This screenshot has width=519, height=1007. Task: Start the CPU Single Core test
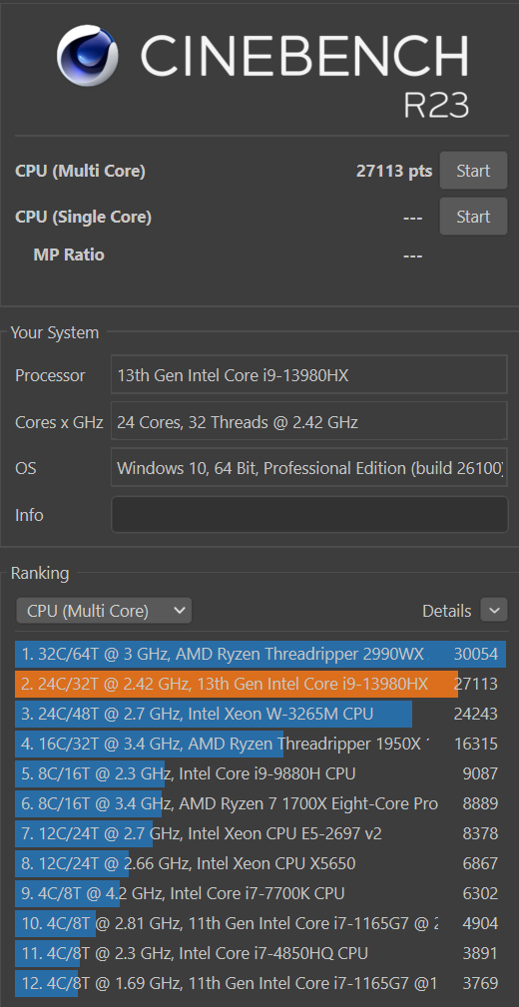(x=473, y=218)
